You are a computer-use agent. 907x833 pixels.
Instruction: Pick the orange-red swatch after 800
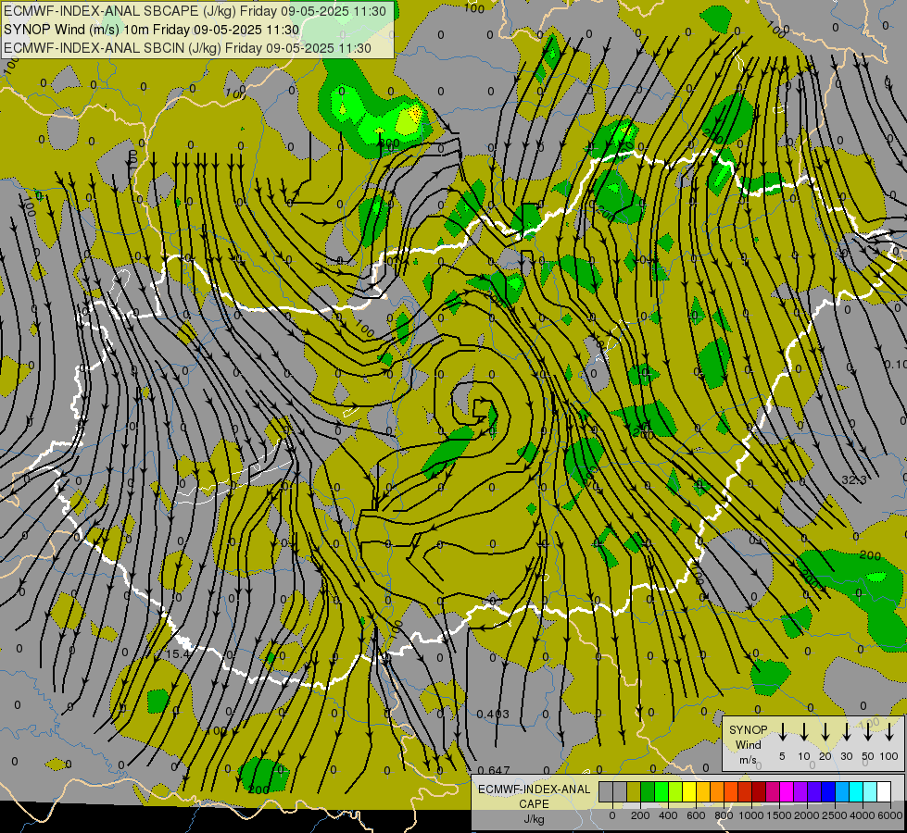click(x=731, y=791)
